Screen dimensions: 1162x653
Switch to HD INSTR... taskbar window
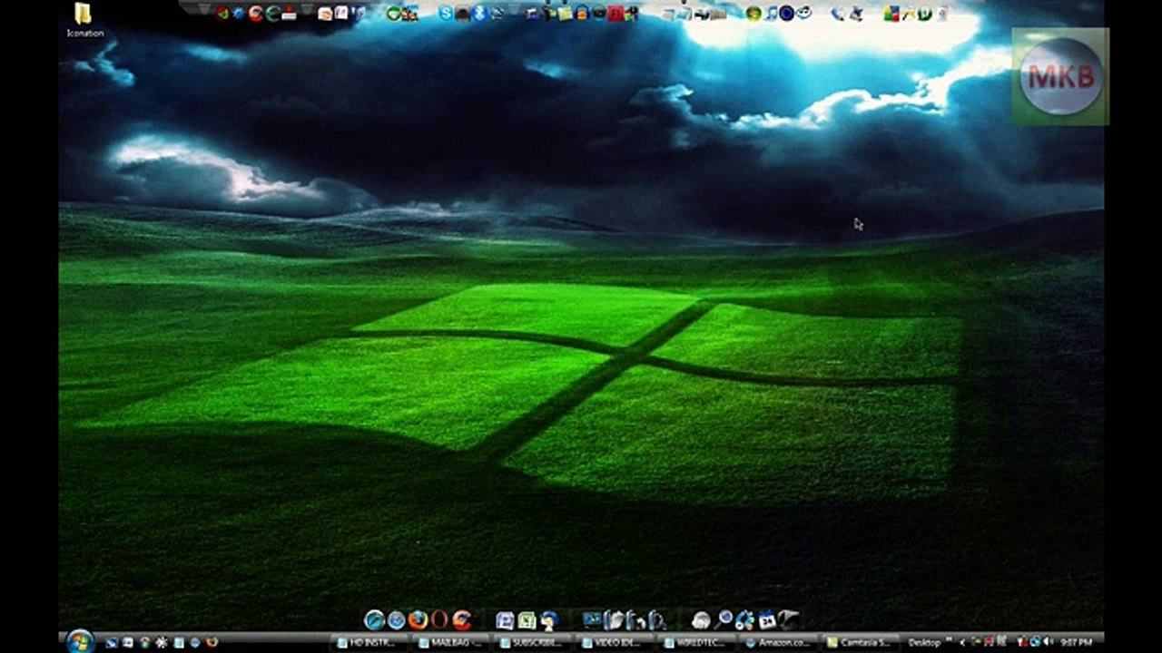tap(368, 642)
